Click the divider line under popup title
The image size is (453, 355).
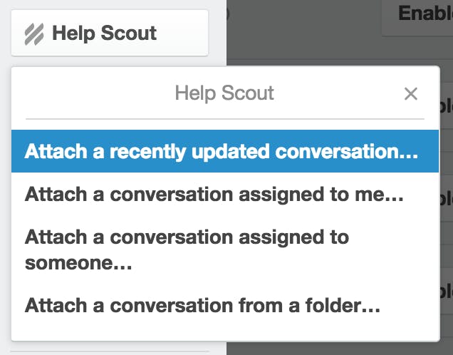224,118
